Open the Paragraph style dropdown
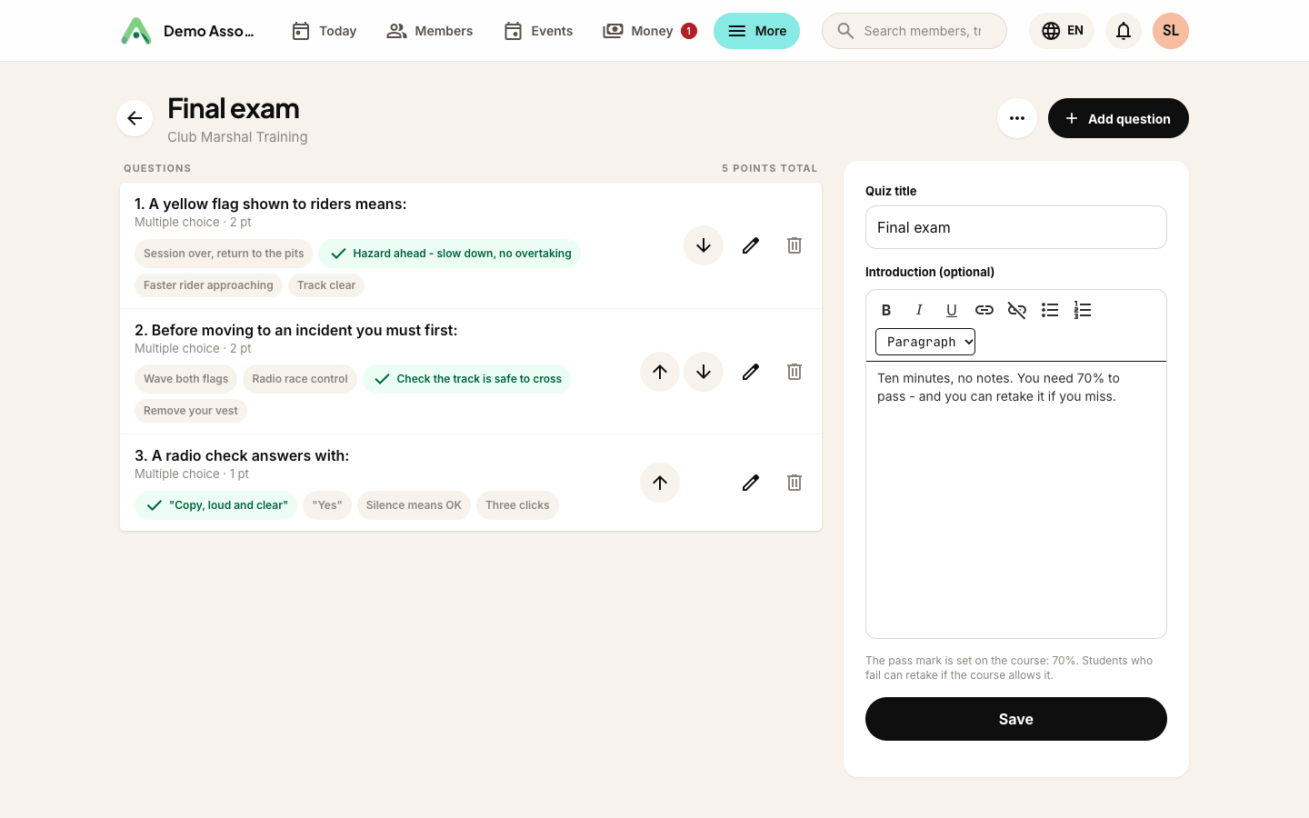1309x818 pixels. 925,342
